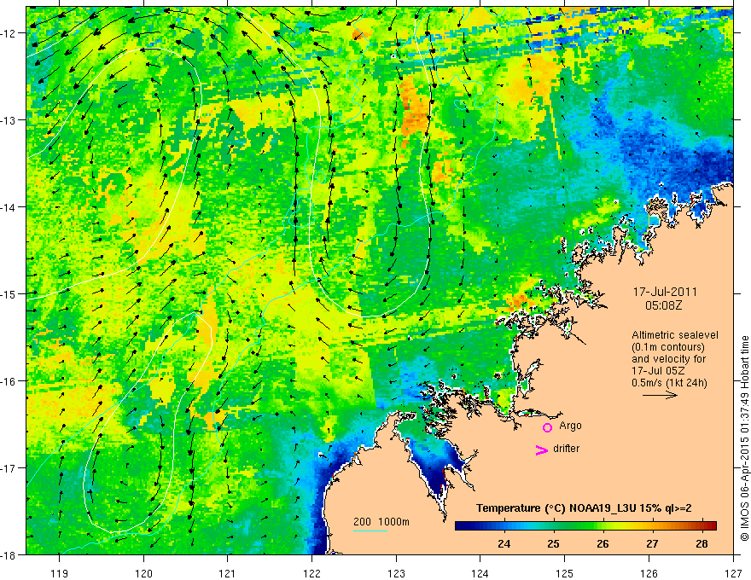
Task: Click the temperature color bar legend
Action: coord(585,525)
